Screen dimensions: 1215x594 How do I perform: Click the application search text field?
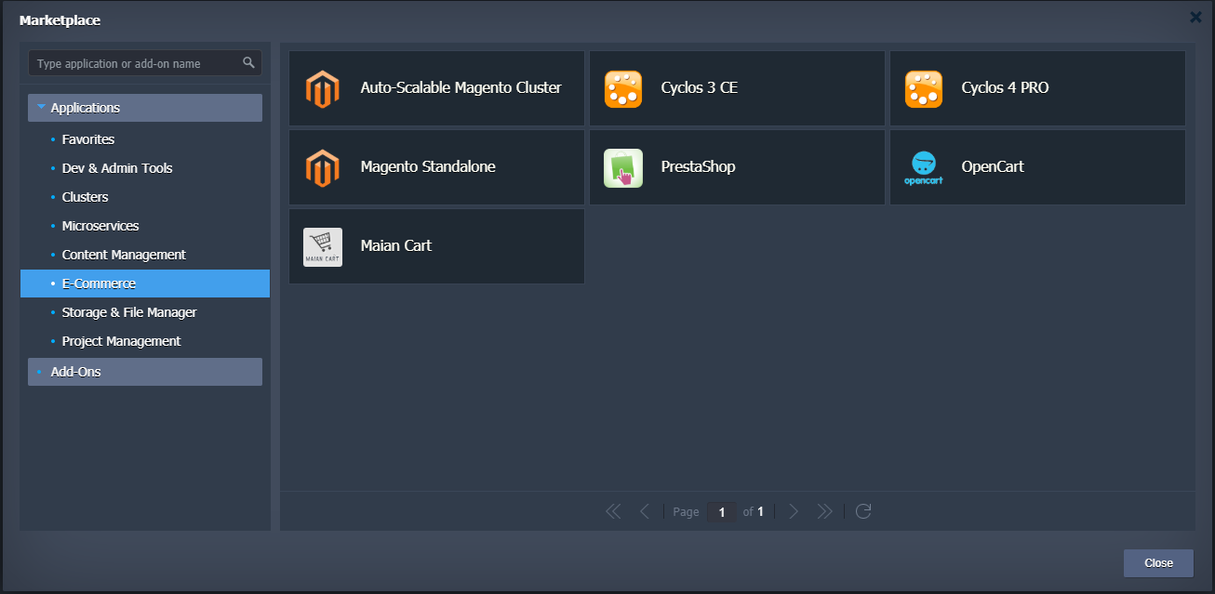pyautogui.click(x=135, y=63)
